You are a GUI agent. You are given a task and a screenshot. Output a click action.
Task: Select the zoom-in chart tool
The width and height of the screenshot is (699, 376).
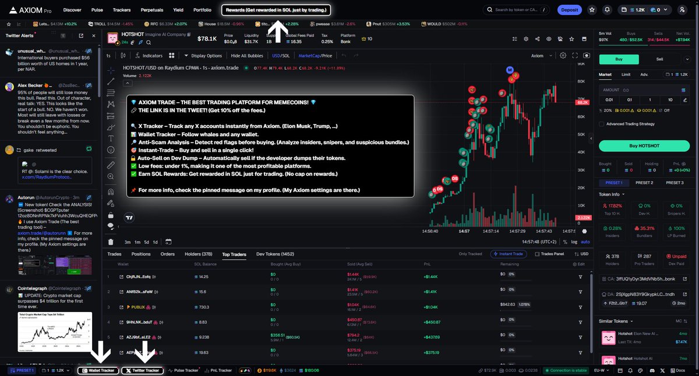(x=111, y=177)
